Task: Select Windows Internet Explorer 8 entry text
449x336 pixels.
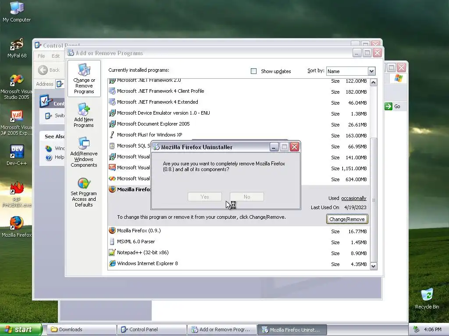Action: [147, 263]
